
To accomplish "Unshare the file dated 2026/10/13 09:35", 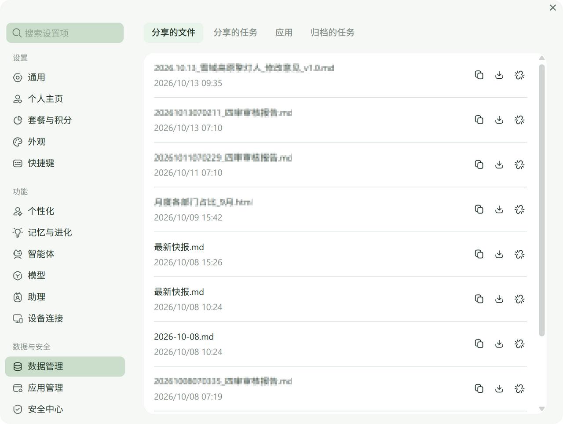I will click(519, 75).
